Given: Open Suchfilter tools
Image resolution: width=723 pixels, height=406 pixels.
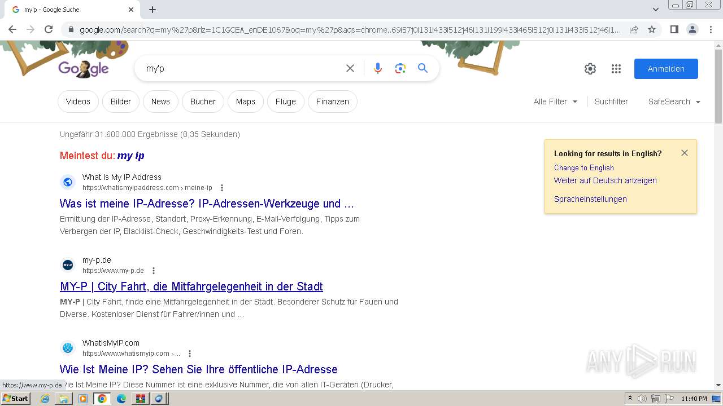Looking at the screenshot, I should [x=611, y=101].
